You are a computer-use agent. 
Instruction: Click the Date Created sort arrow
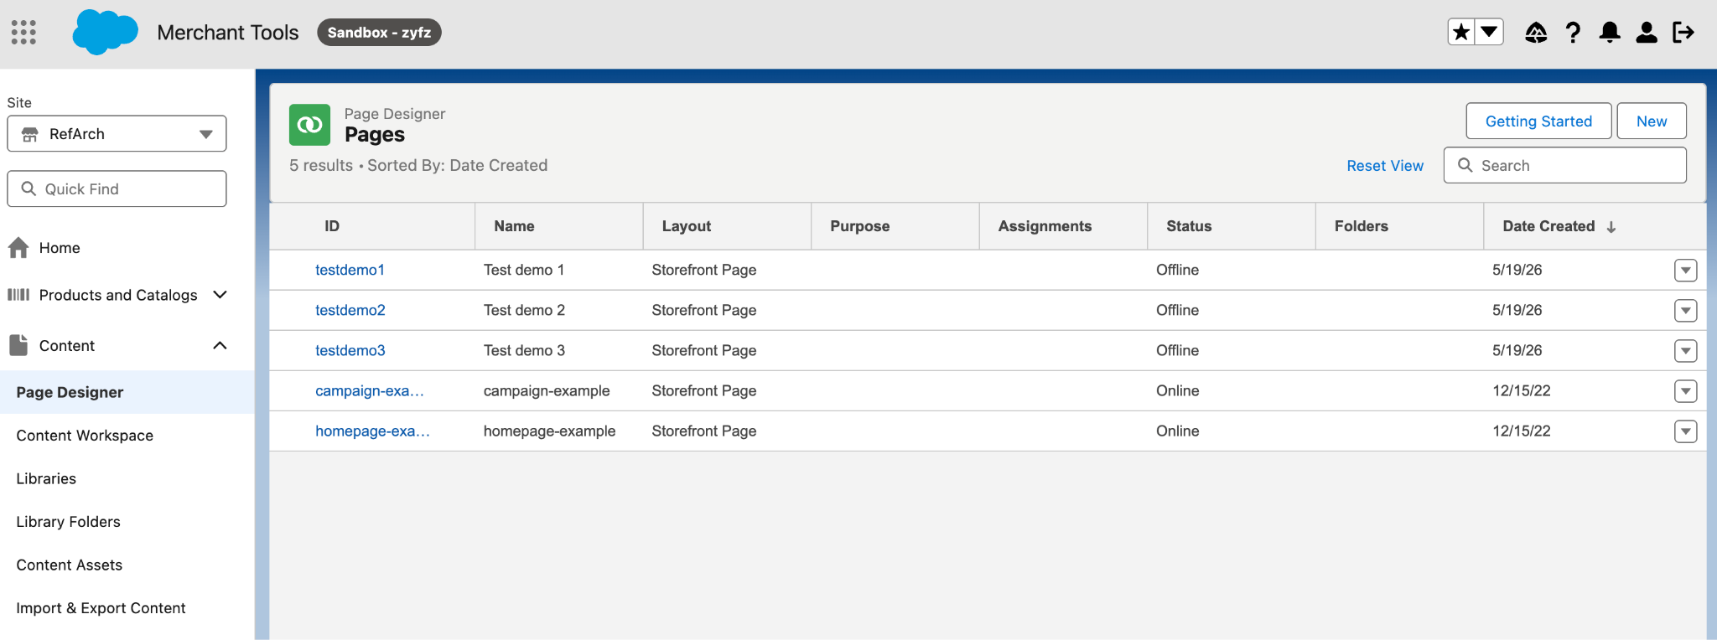(x=1611, y=227)
